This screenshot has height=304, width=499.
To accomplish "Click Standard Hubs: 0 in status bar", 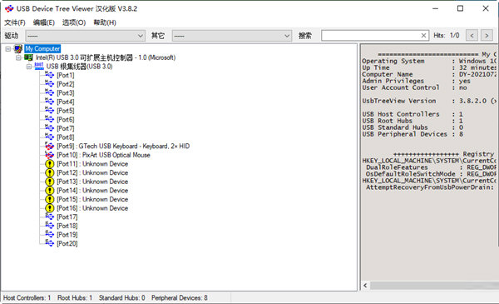I will [x=122, y=297].
